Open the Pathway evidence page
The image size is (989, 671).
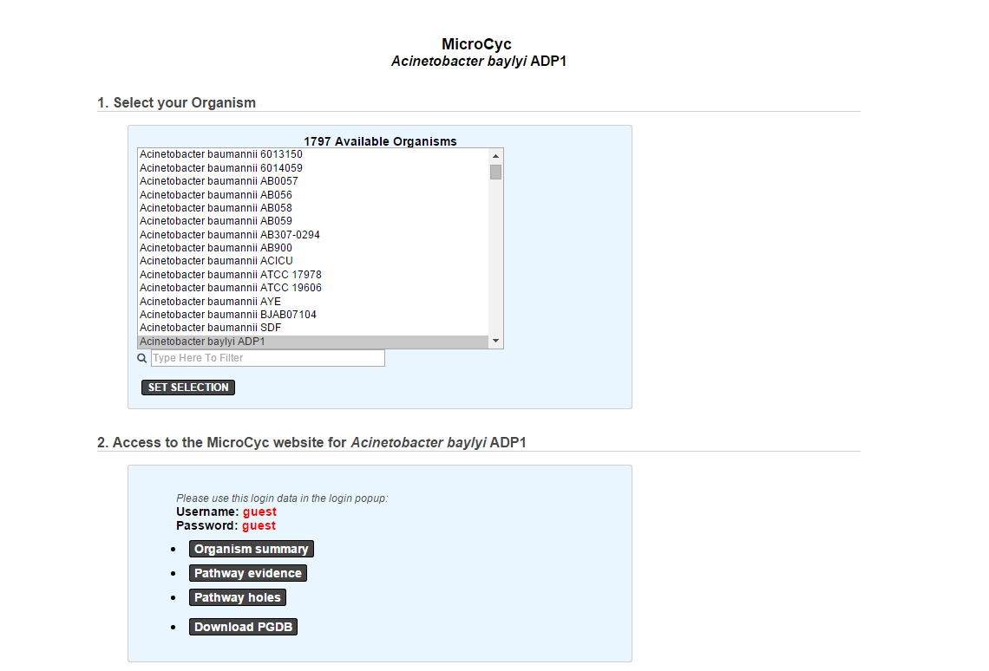tap(248, 573)
